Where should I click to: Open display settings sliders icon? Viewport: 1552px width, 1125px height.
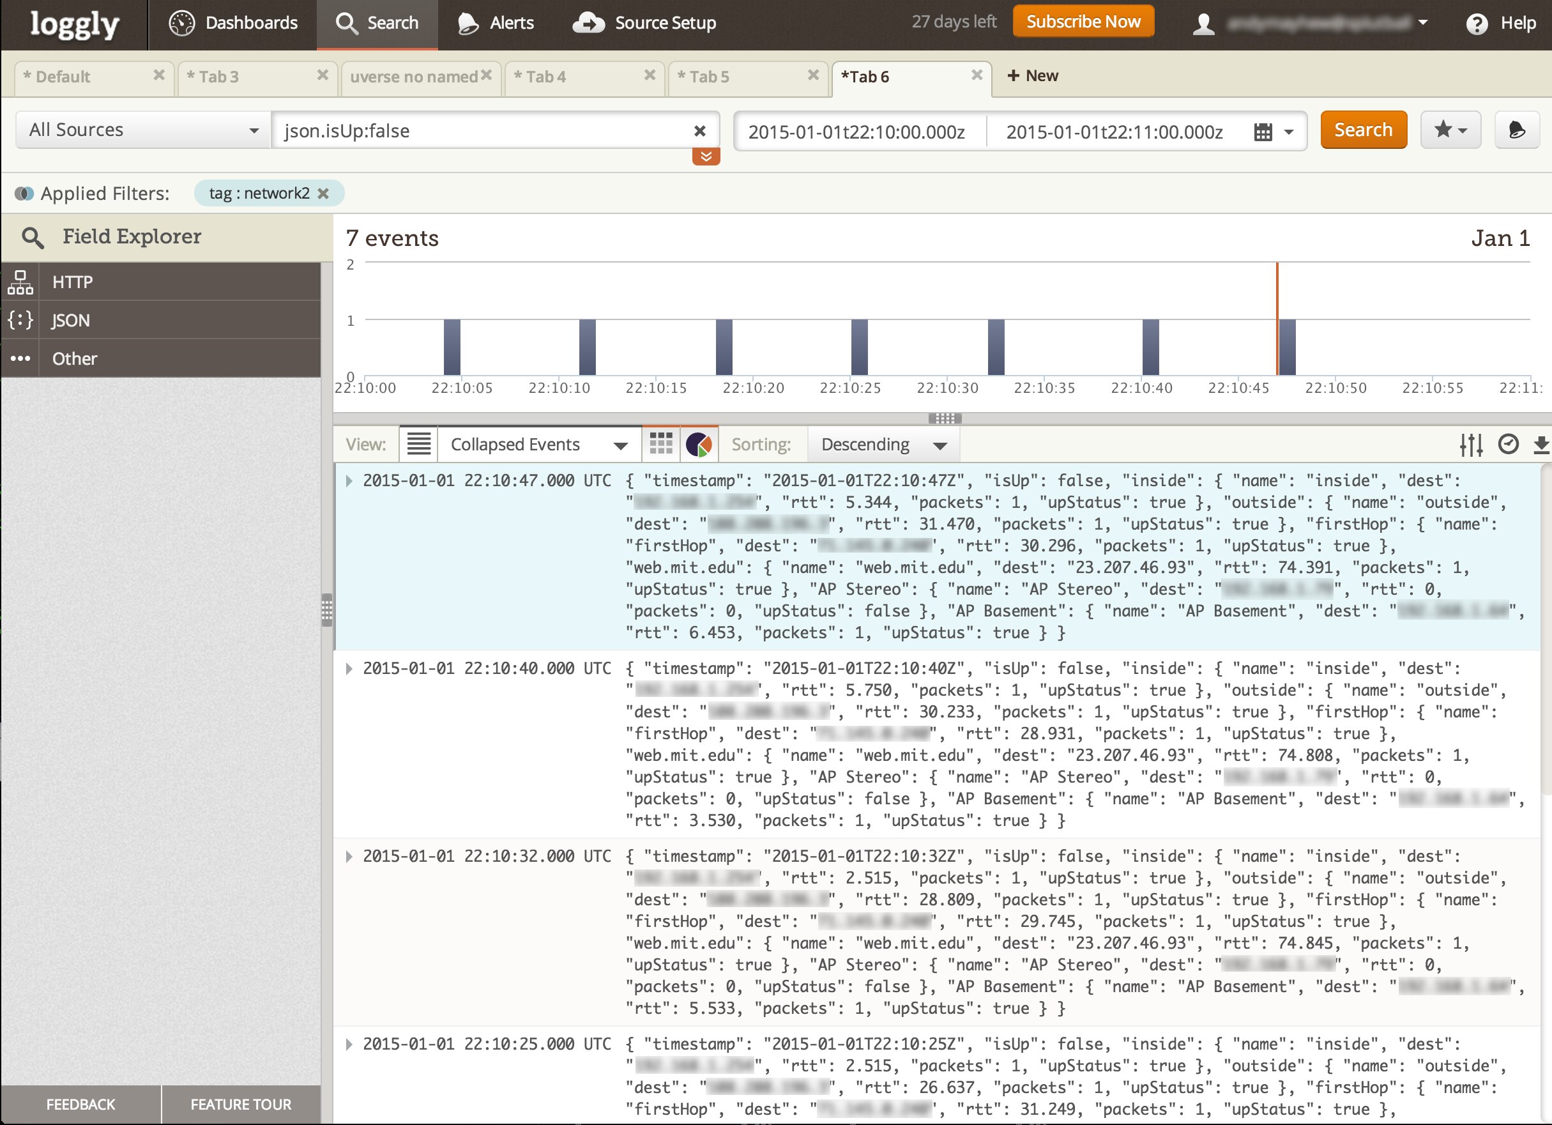(x=1470, y=445)
